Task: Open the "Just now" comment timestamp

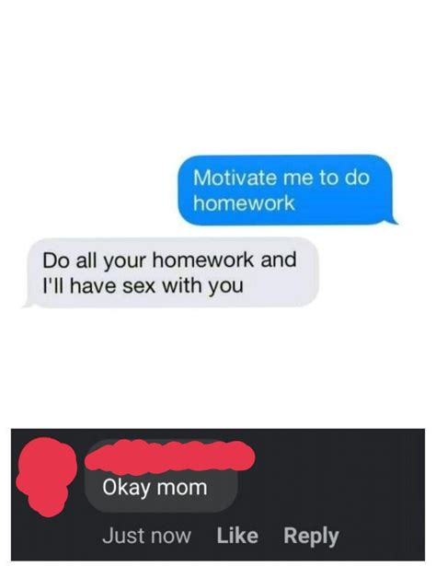Action: (x=146, y=536)
